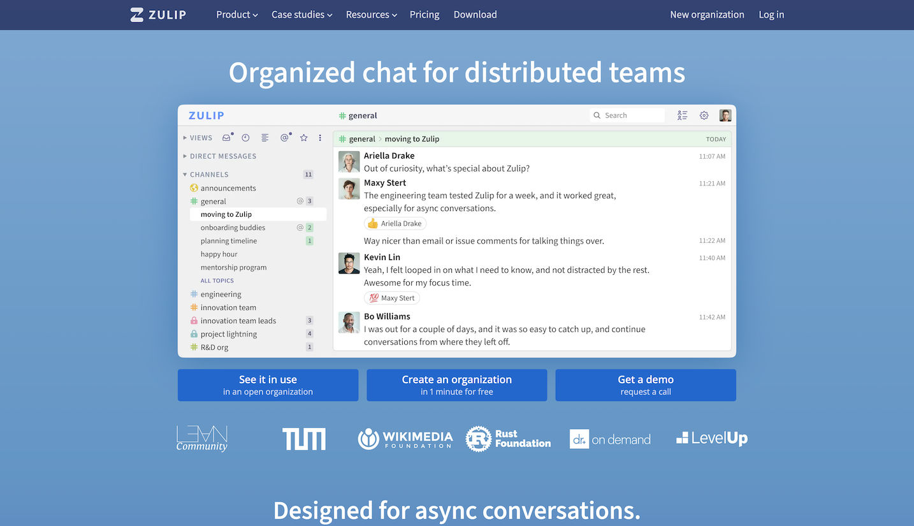Click ALL TOPICS link

(x=217, y=281)
